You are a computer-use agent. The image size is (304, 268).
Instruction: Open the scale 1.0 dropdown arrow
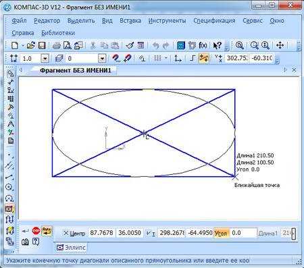pos(45,59)
